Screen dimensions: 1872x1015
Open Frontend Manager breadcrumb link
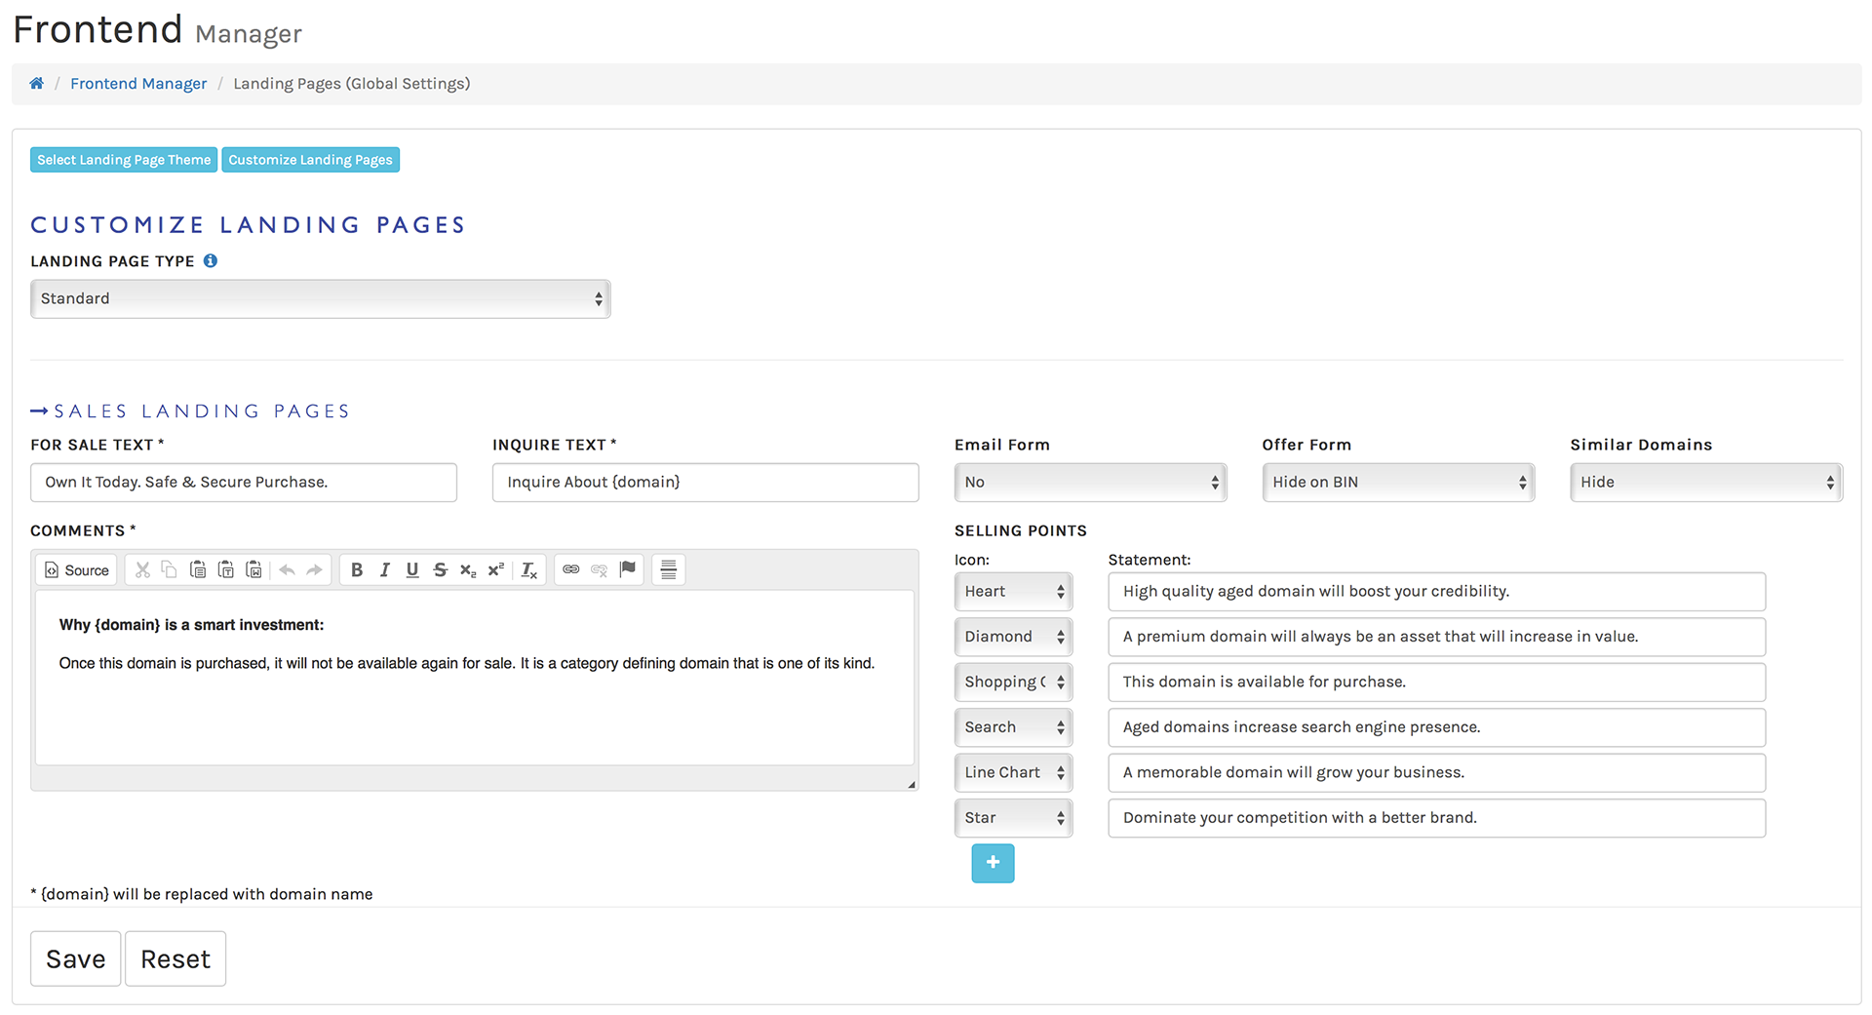(138, 84)
